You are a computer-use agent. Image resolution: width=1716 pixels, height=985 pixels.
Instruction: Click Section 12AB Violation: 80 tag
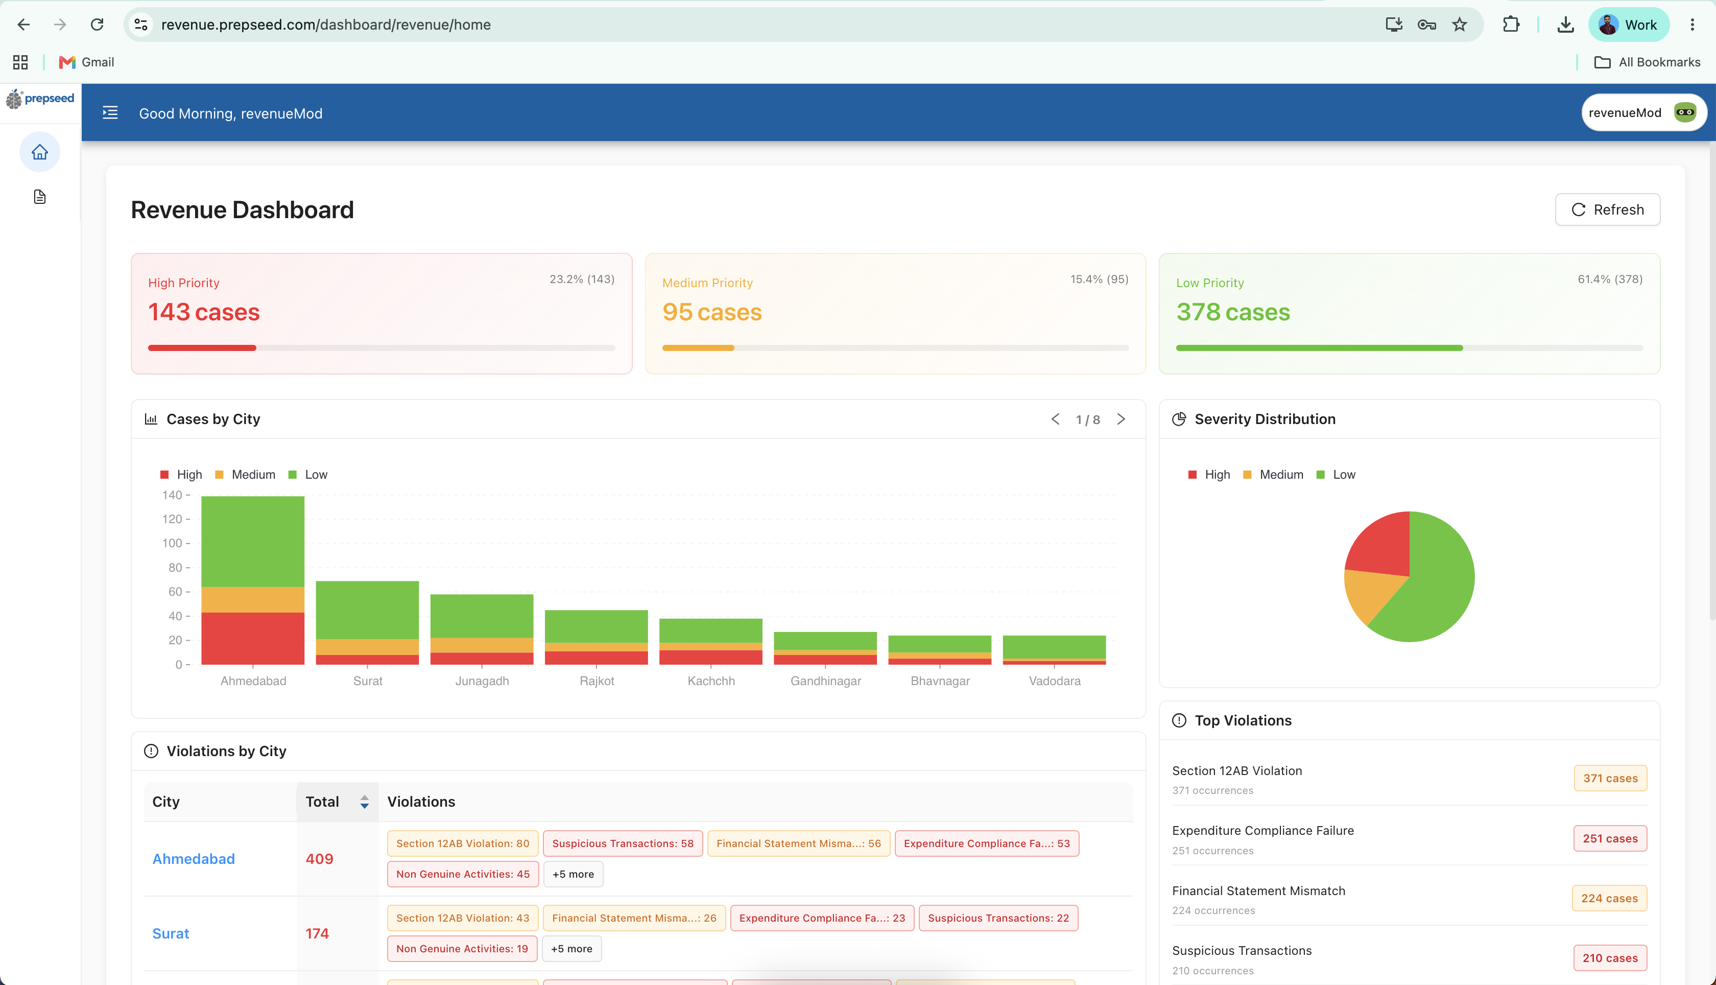463,843
